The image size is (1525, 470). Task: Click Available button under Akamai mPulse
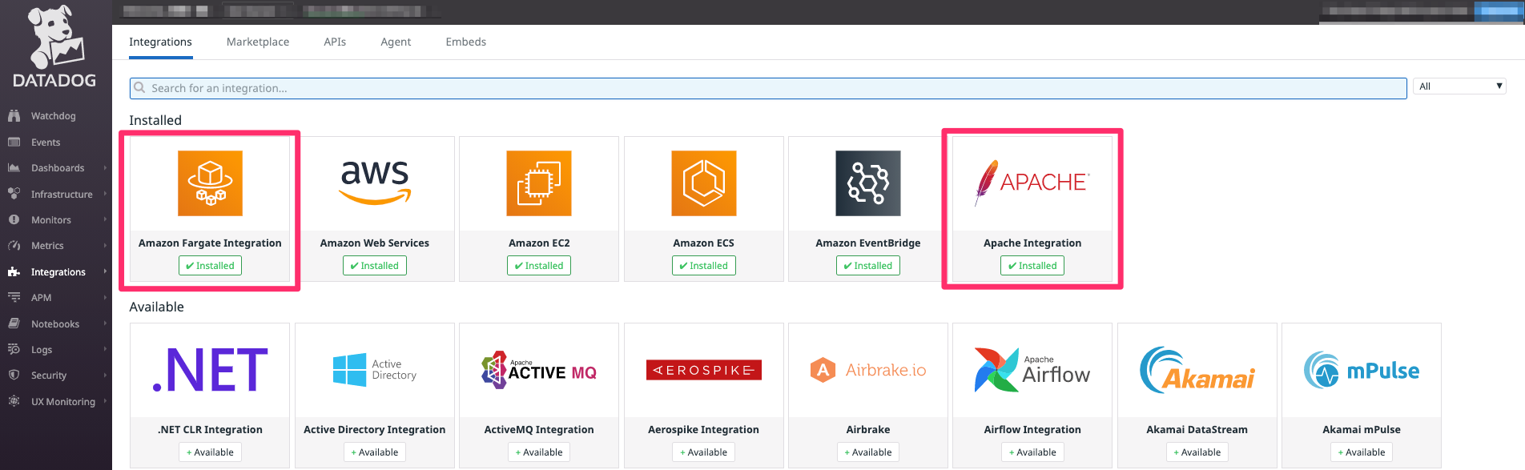(1362, 452)
